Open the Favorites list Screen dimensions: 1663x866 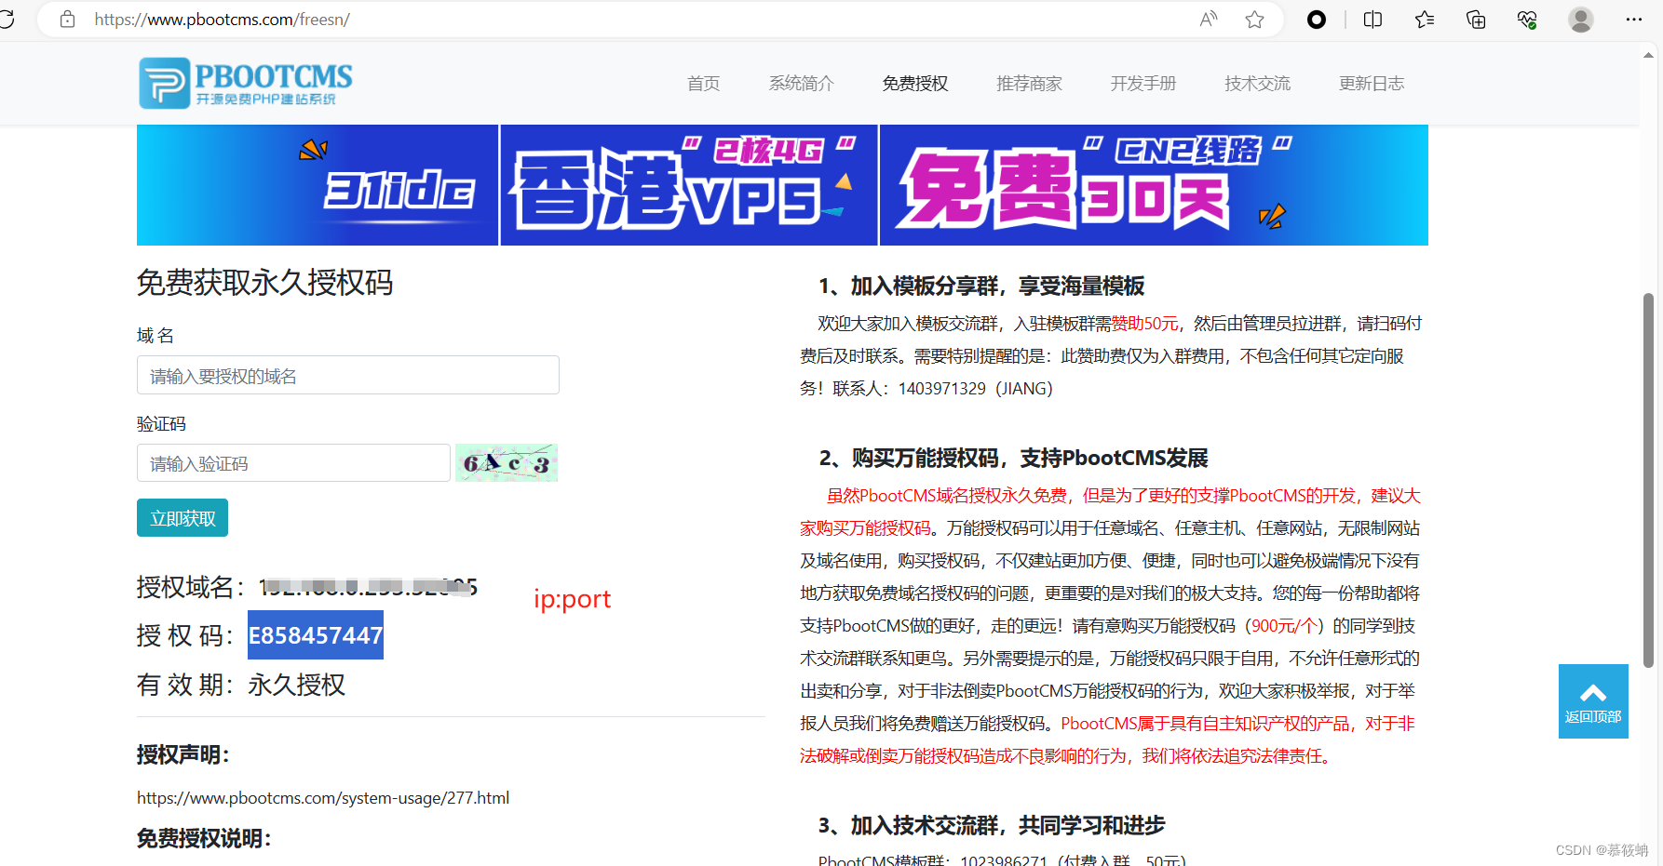1424,19
